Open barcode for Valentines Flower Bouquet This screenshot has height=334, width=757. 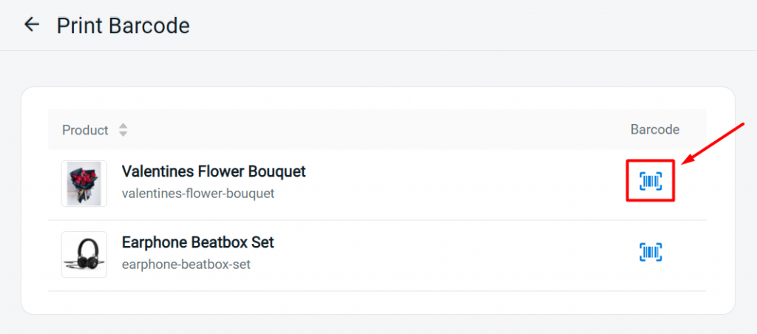point(651,181)
